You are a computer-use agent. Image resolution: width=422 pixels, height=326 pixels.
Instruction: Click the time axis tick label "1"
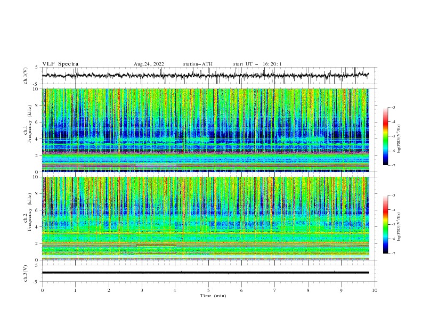(75, 290)
